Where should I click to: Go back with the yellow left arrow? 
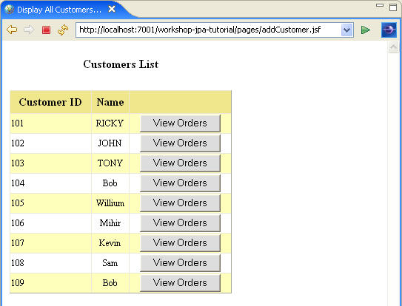[x=12, y=30]
